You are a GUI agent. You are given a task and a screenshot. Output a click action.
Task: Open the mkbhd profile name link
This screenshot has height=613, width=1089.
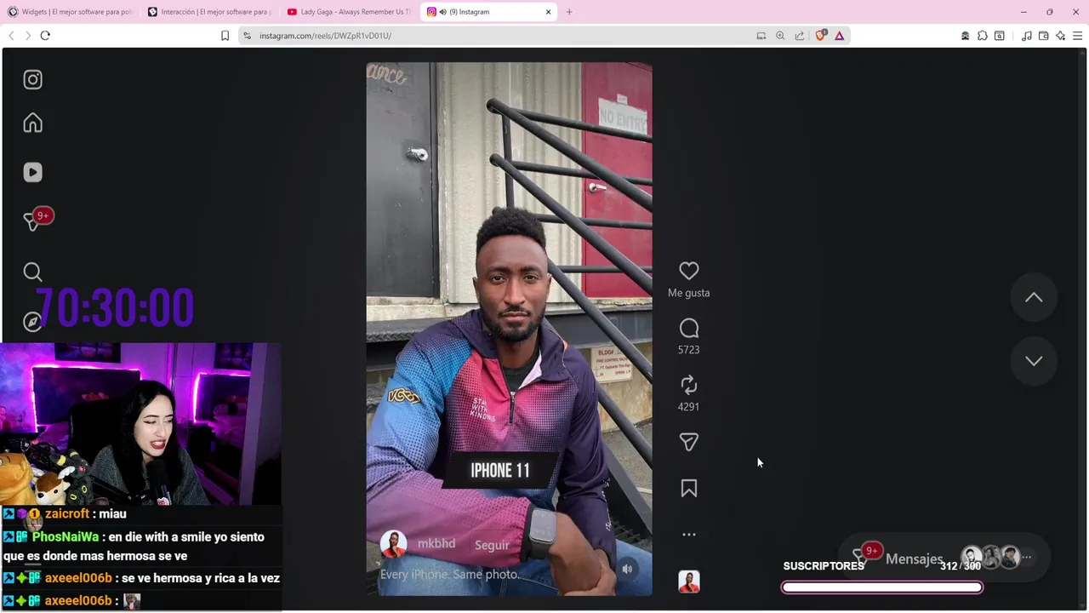click(436, 543)
